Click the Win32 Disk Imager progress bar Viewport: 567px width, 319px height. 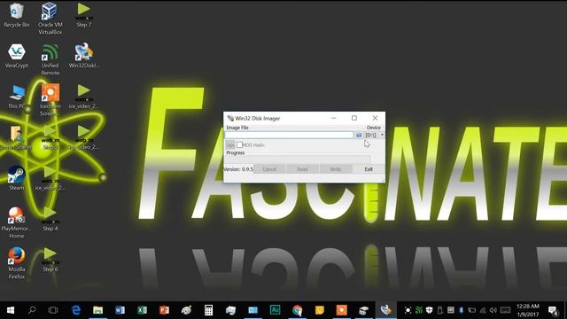(298, 159)
